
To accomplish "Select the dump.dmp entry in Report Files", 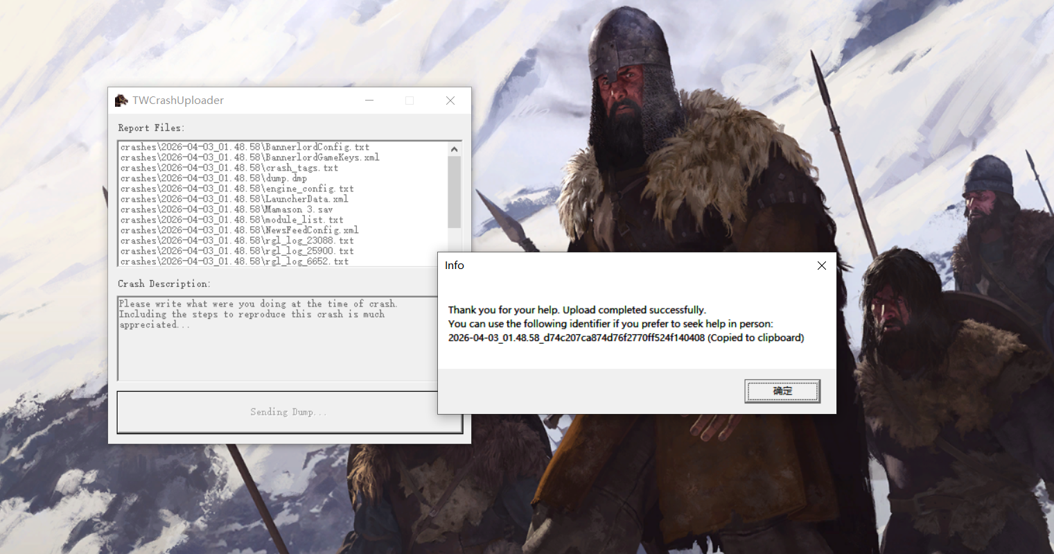I will (213, 178).
